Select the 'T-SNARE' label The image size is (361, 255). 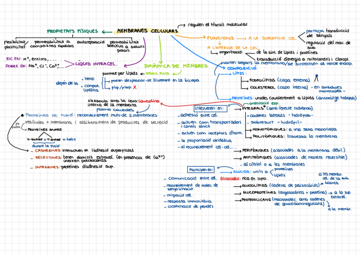pyautogui.click(x=53, y=140)
